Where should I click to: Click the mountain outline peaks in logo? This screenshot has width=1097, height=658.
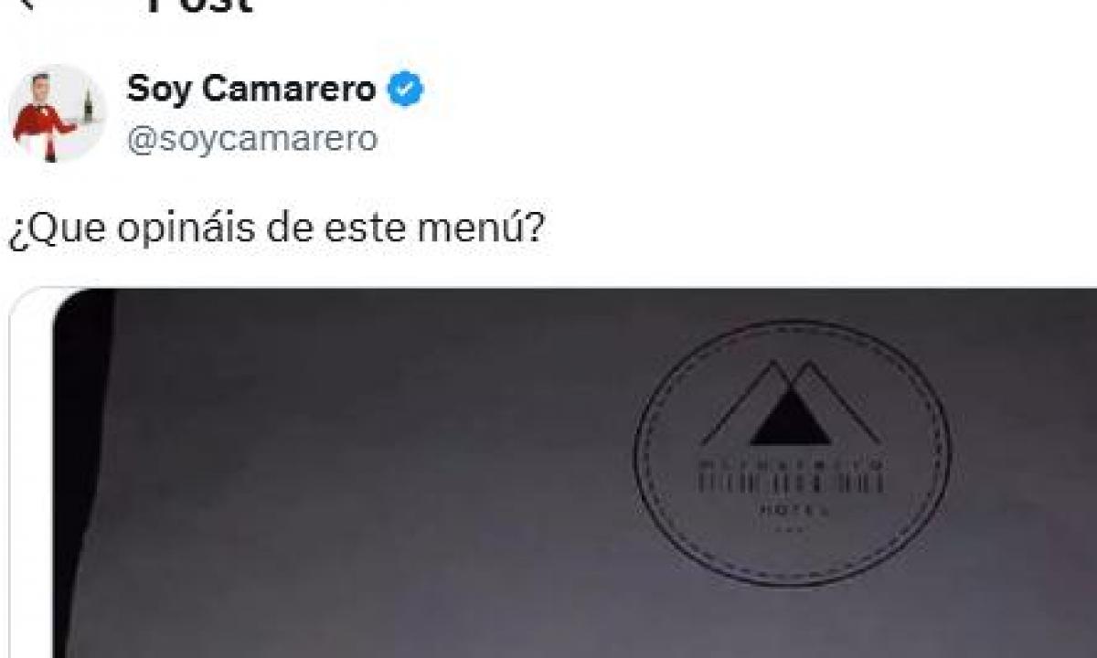pos(792,402)
